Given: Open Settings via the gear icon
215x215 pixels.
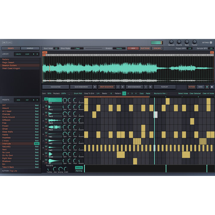Looking at the screenshot, I should 211,43.
